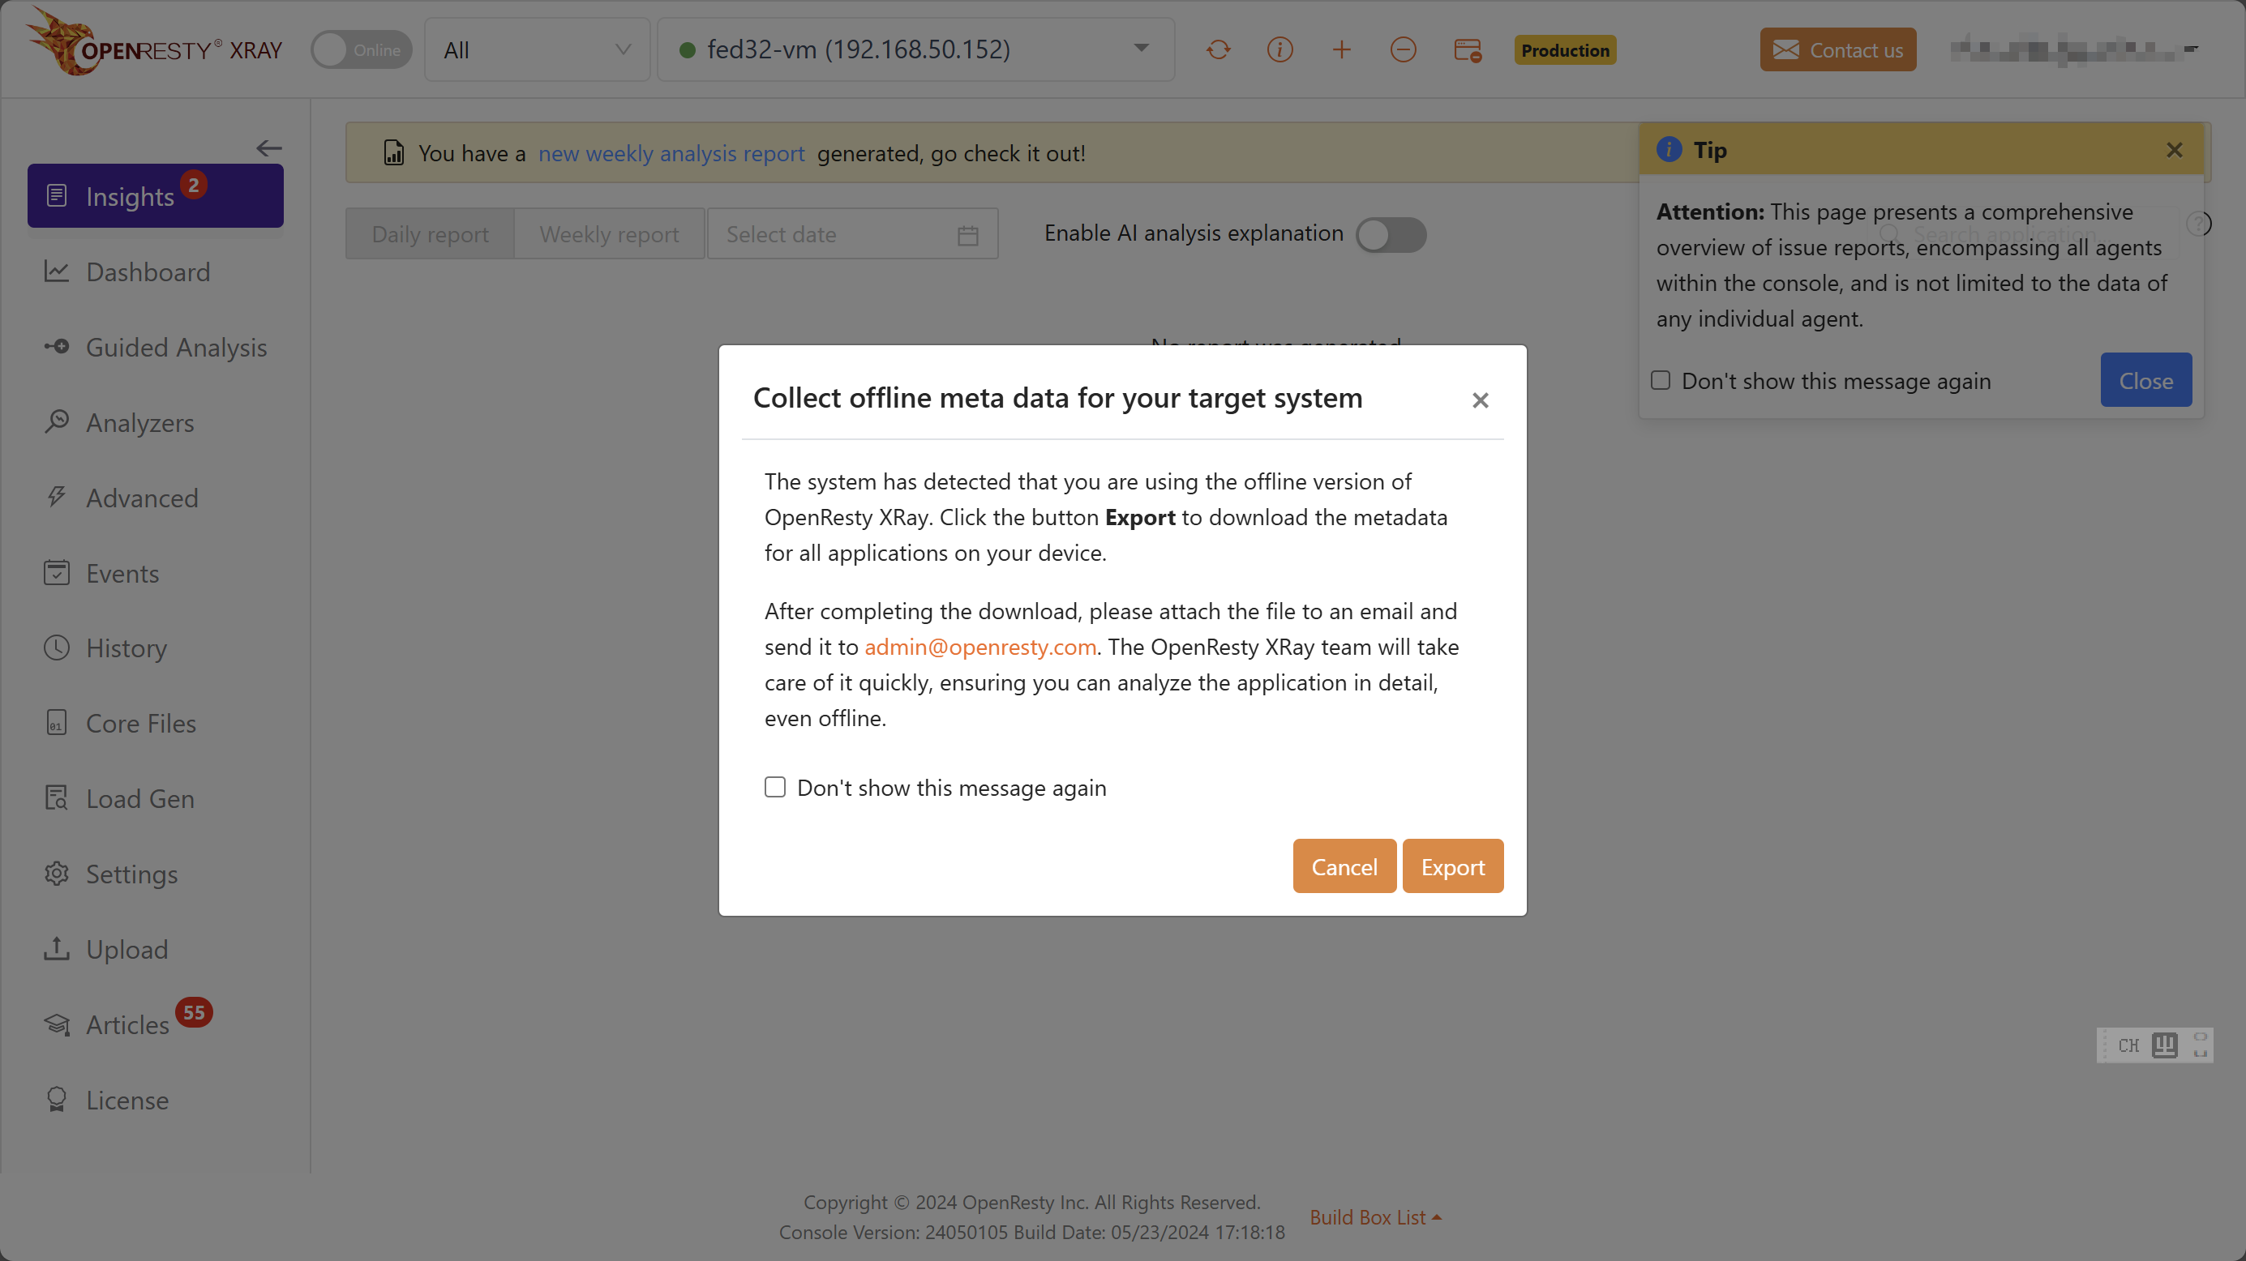Toggle Enable AI analysis explanation
This screenshot has height=1261, width=2246.
click(1388, 234)
